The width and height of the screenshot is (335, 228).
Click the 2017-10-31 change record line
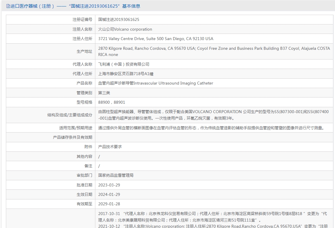213,217
